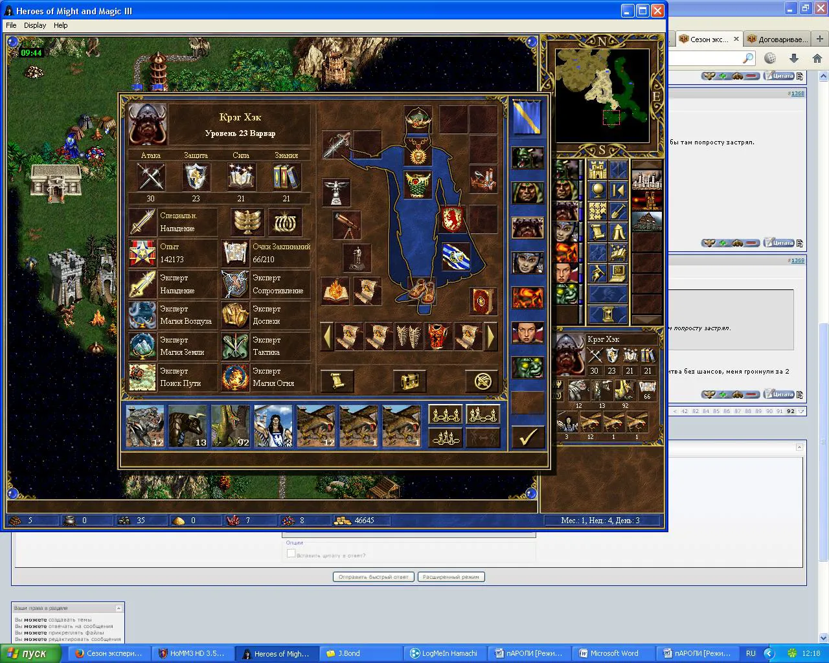Pick the telescope artifact
Screen dimensions: 829x663
click(x=347, y=225)
